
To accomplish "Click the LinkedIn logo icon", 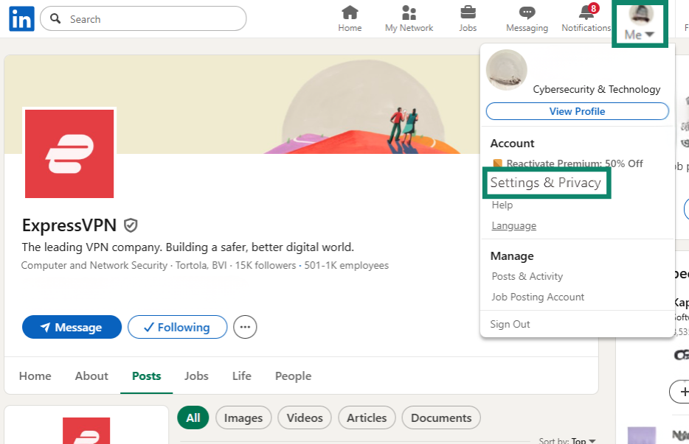I will tap(21, 19).
